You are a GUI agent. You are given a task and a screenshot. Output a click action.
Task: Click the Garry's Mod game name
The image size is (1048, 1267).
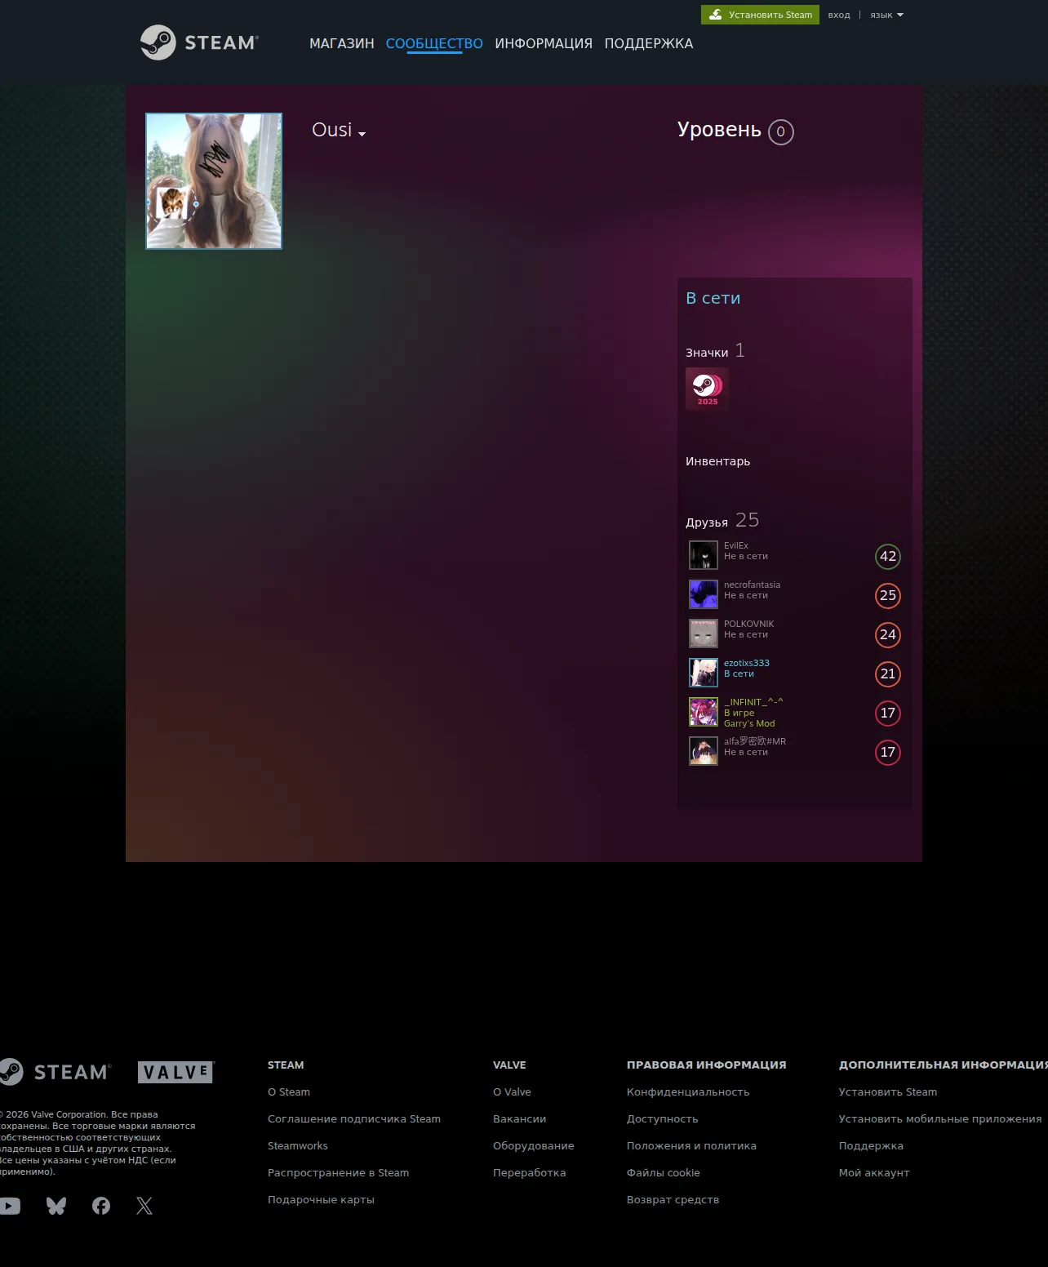pyautogui.click(x=749, y=723)
